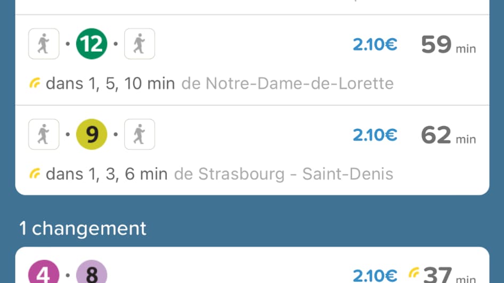Tap walking icon after line 9 badge
504x283 pixels.
click(x=140, y=135)
